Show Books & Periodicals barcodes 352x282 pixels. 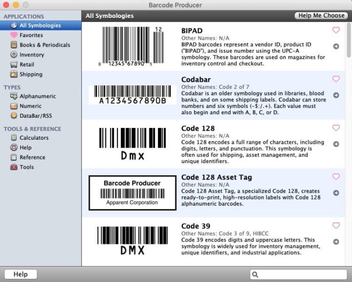coord(45,45)
